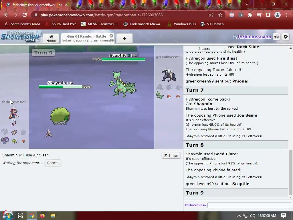Click the opposing Sceptile sprite
Viewport: 293px width, 220px height.
click(123, 85)
